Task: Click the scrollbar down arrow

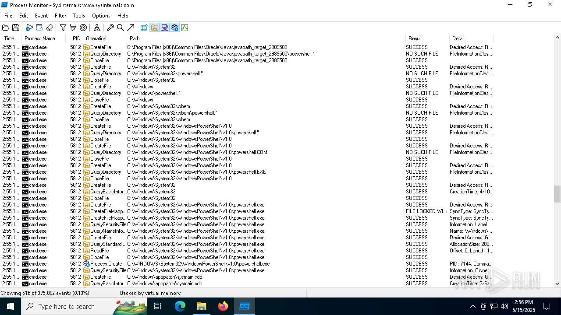Action: point(557,283)
